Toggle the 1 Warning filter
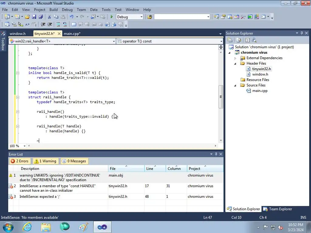Image resolution: width=311 pixels, height=233 pixels. [x=45, y=161]
